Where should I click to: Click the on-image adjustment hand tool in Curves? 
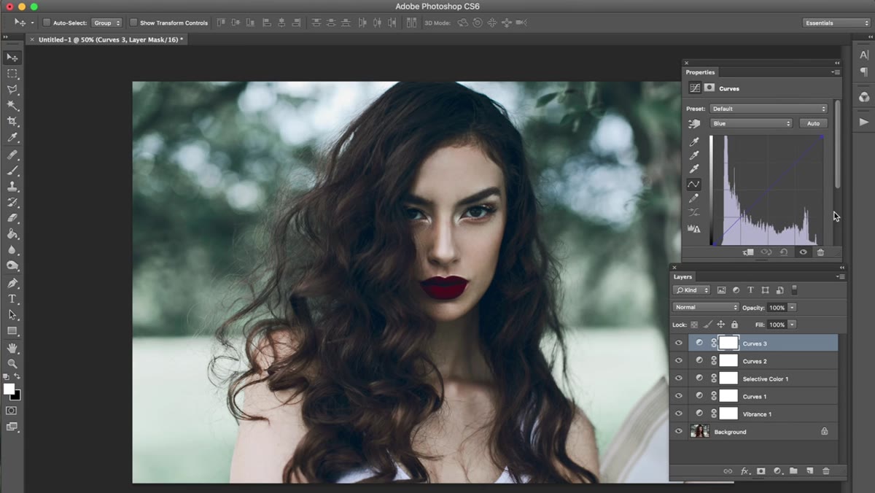point(694,123)
